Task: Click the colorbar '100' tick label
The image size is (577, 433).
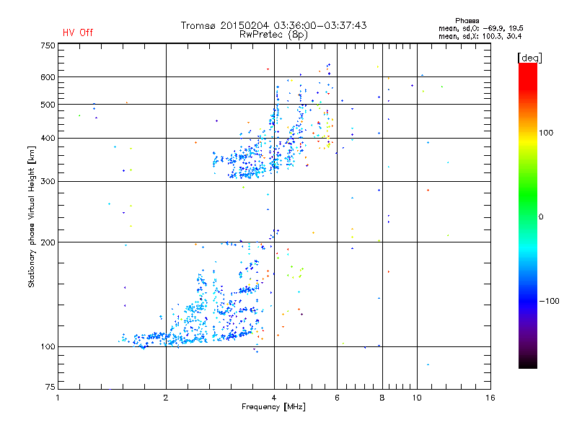Action: pyautogui.click(x=546, y=133)
